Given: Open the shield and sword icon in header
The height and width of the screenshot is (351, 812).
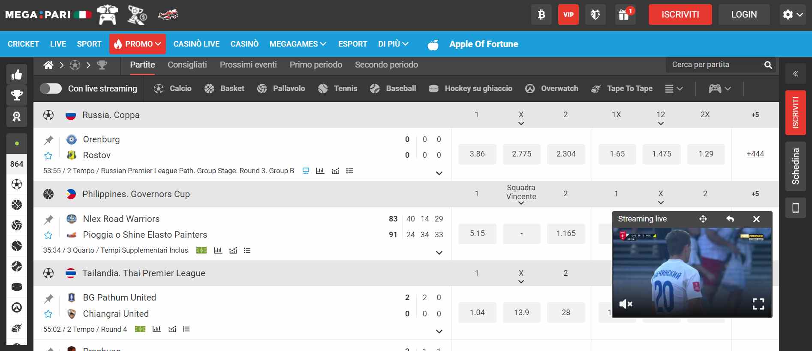Looking at the screenshot, I should 595,15.
